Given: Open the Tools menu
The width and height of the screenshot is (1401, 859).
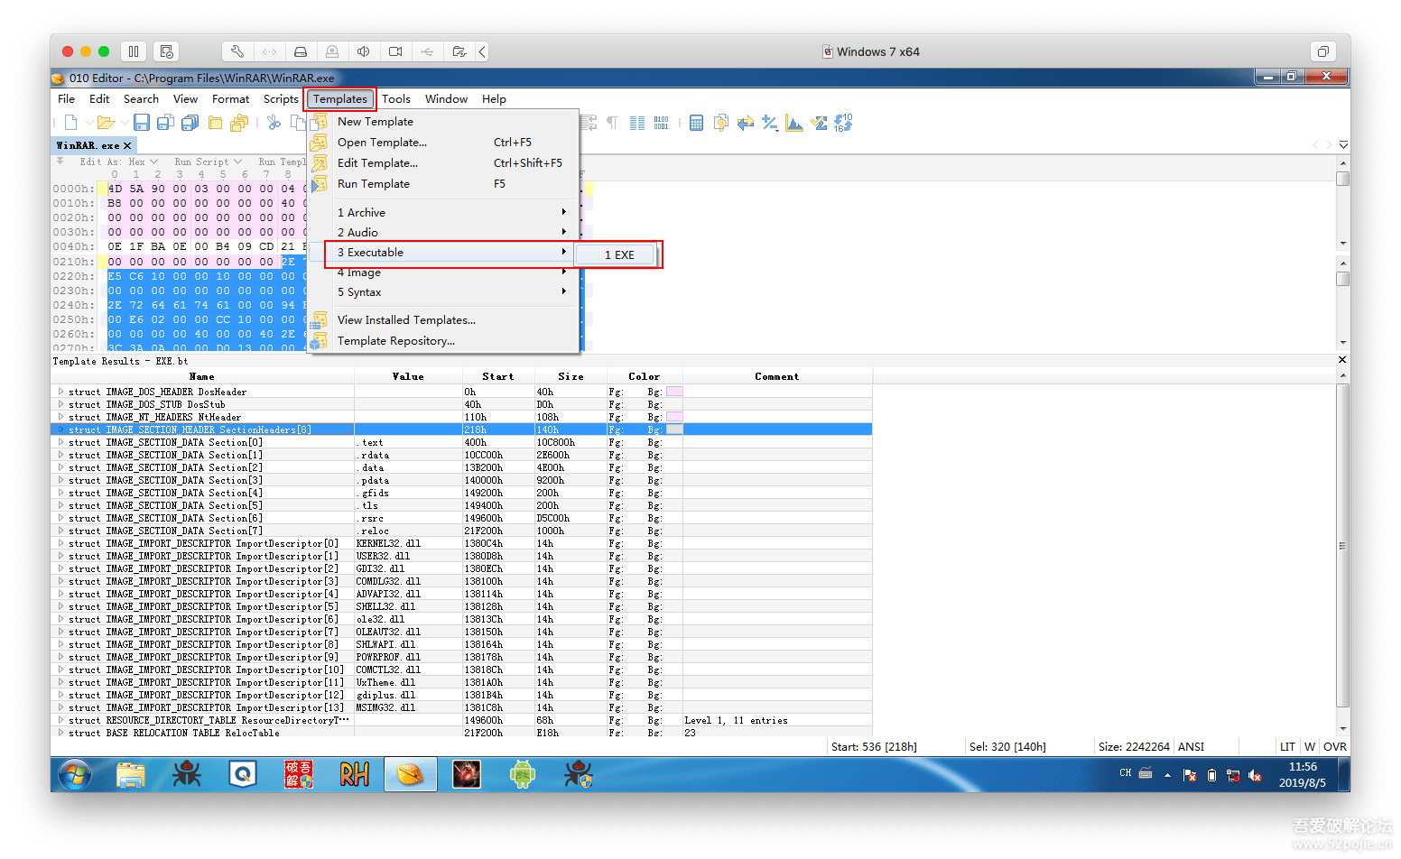Looking at the screenshot, I should click(x=396, y=99).
